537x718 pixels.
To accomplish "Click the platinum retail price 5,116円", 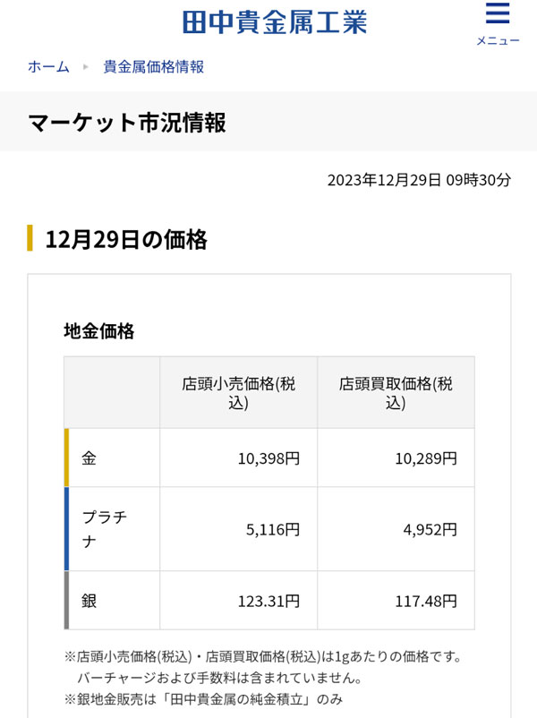I will click(x=273, y=529).
